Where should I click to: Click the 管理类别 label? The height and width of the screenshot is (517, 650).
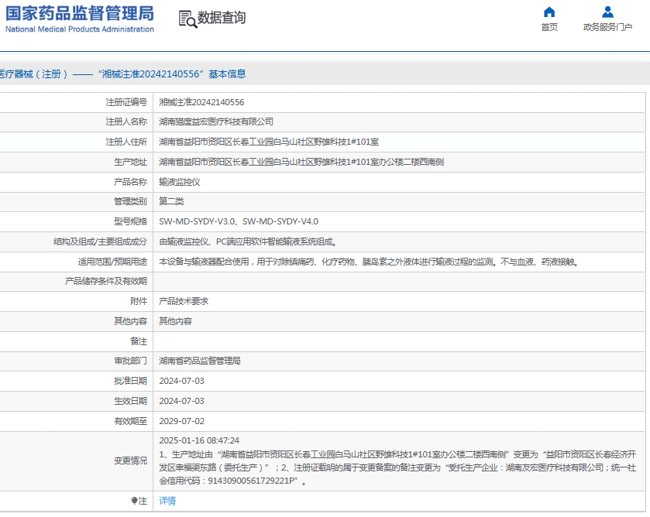coord(131,201)
